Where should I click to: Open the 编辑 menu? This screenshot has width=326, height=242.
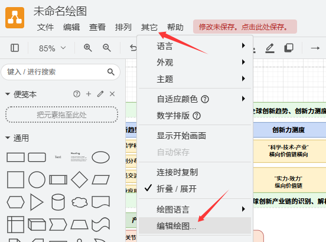click(71, 27)
